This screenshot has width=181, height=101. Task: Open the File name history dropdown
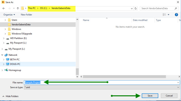tap(178, 82)
